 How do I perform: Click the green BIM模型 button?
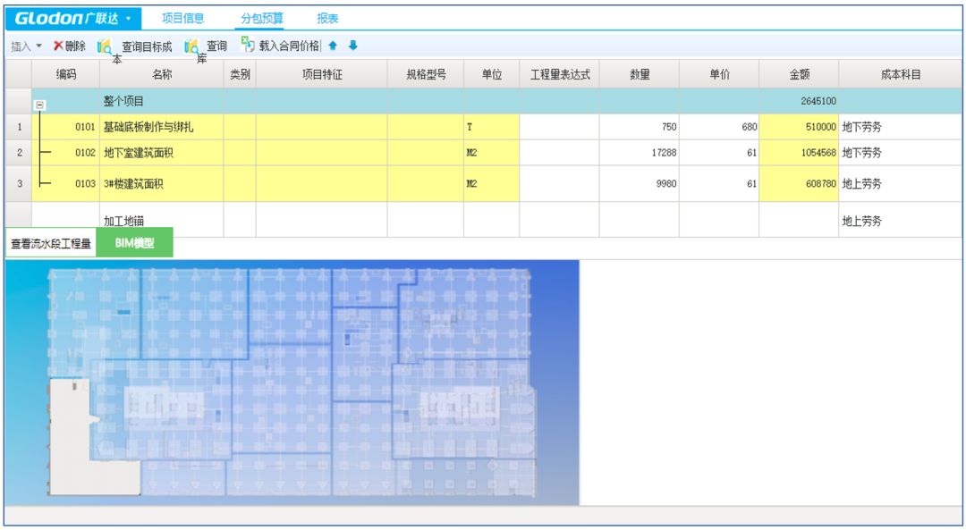(134, 243)
